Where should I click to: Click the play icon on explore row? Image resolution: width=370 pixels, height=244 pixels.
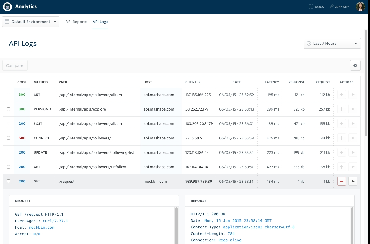pos(353,109)
